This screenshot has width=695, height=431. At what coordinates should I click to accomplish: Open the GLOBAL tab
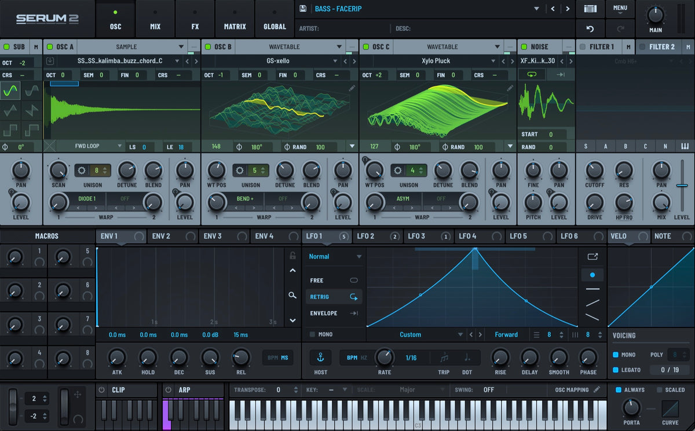click(275, 19)
